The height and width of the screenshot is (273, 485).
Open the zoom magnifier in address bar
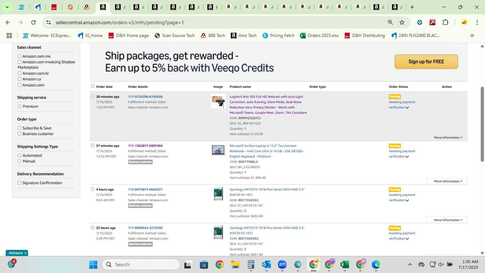pyautogui.click(x=391, y=22)
